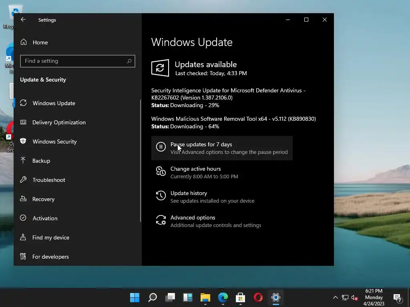Image resolution: width=410 pixels, height=307 pixels.
Task: Open taskbar Search magnifier
Action: click(x=153, y=297)
